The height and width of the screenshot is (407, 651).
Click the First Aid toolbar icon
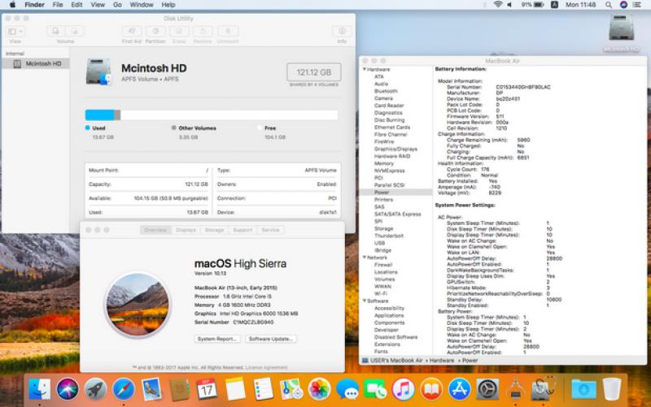131,31
